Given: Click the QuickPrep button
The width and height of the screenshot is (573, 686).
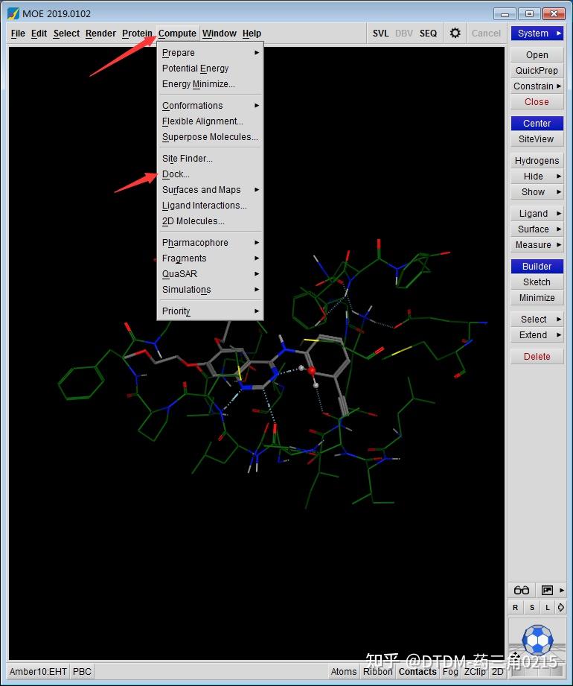Looking at the screenshot, I should click(537, 71).
